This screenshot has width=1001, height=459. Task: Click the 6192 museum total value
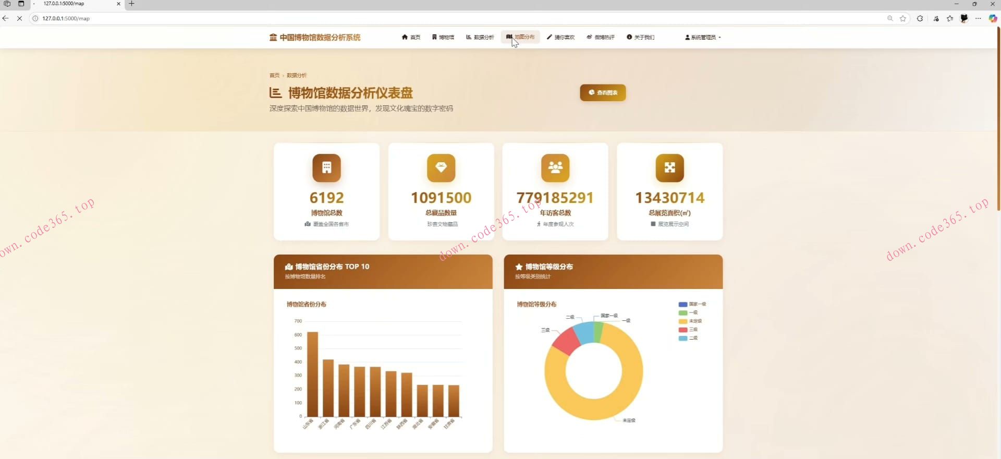coord(326,198)
